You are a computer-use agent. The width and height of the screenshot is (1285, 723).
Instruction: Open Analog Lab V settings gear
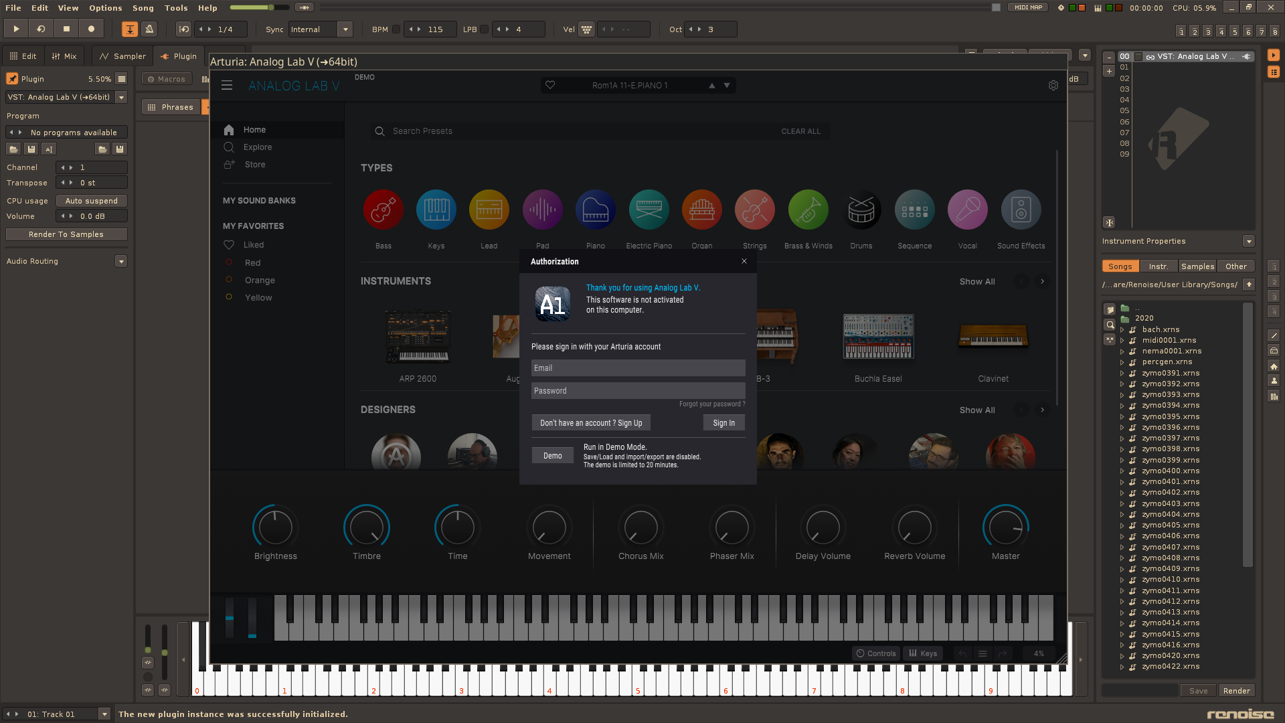tap(1053, 86)
